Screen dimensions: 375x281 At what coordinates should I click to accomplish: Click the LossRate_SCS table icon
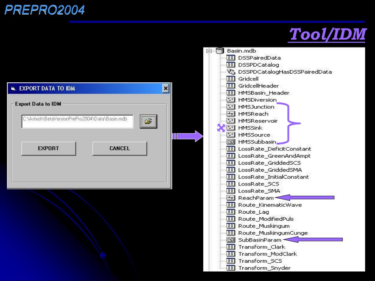click(231, 184)
